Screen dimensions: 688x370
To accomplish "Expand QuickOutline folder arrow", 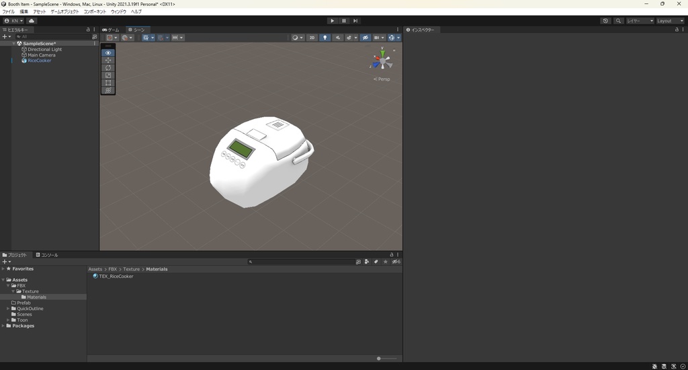I will click(8, 309).
